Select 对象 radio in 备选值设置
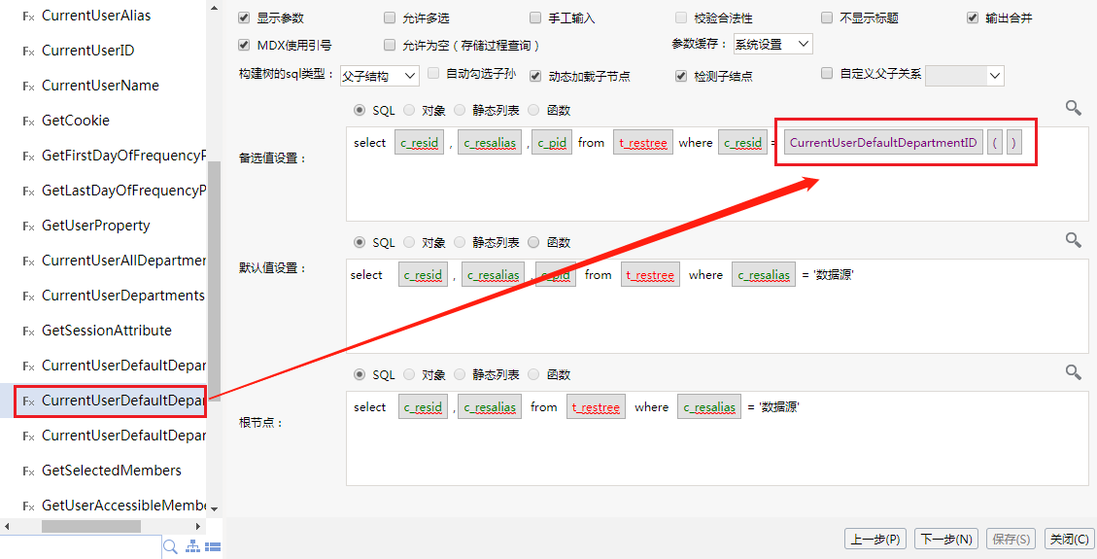Image resolution: width=1097 pixels, height=559 pixels. (x=409, y=110)
